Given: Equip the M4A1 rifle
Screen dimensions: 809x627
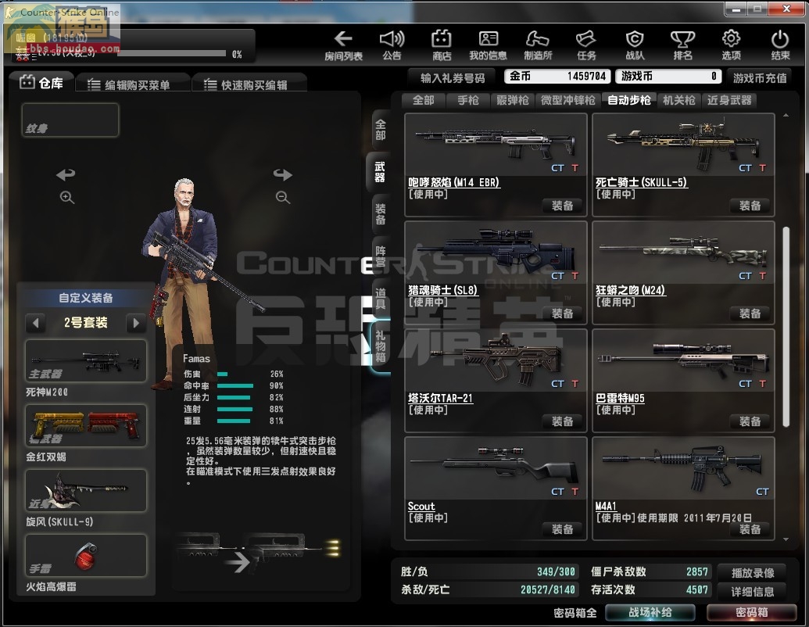Looking at the screenshot, I should point(750,529).
